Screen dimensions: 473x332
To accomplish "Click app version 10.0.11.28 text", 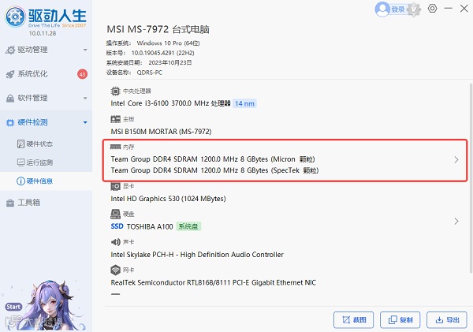I will click(x=43, y=33).
